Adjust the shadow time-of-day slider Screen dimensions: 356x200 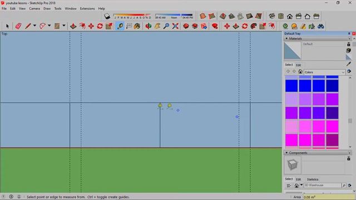point(174,16)
